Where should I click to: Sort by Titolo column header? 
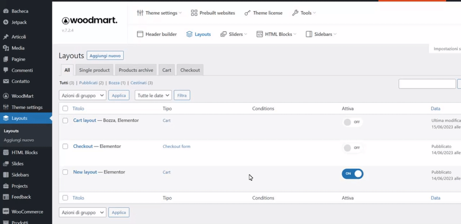pos(78,108)
